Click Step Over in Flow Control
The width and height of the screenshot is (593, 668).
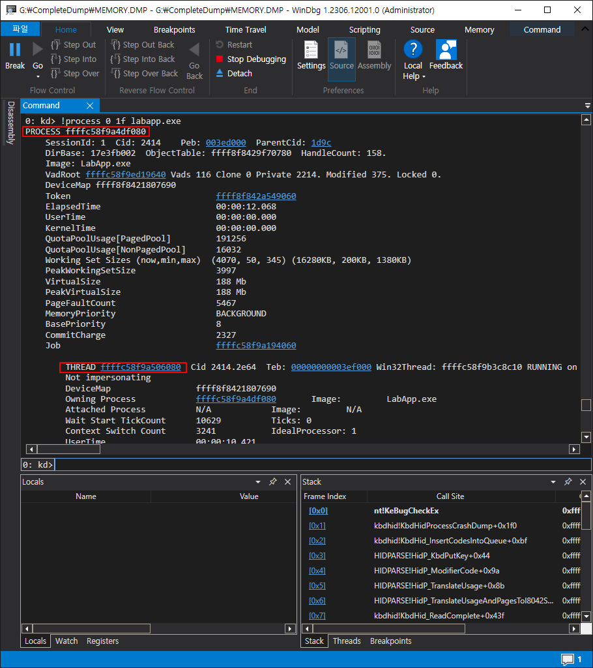(x=75, y=73)
